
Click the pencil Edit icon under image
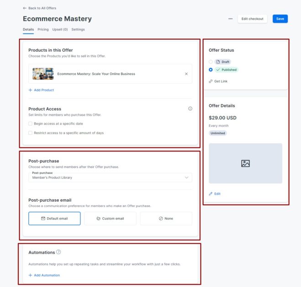(x=211, y=193)
